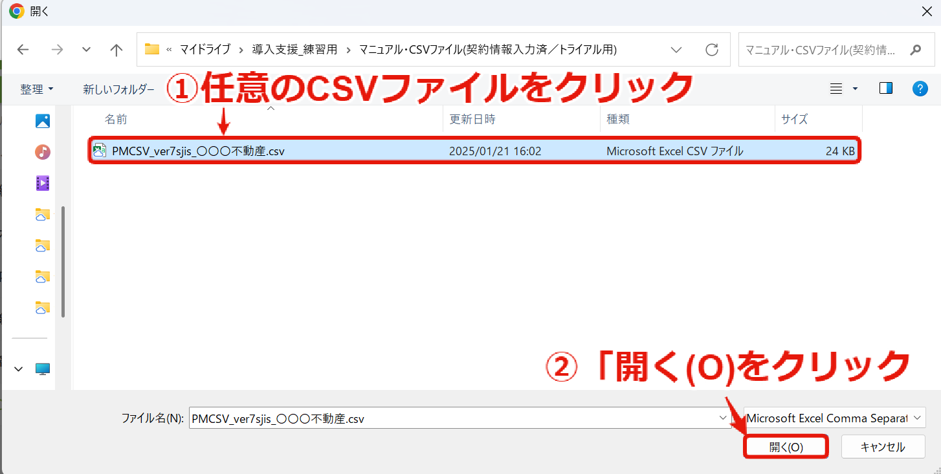The image size is (941, 474).
Task: Click the date 2025/01/21 16:02 cell
Action: click(495, 151)
